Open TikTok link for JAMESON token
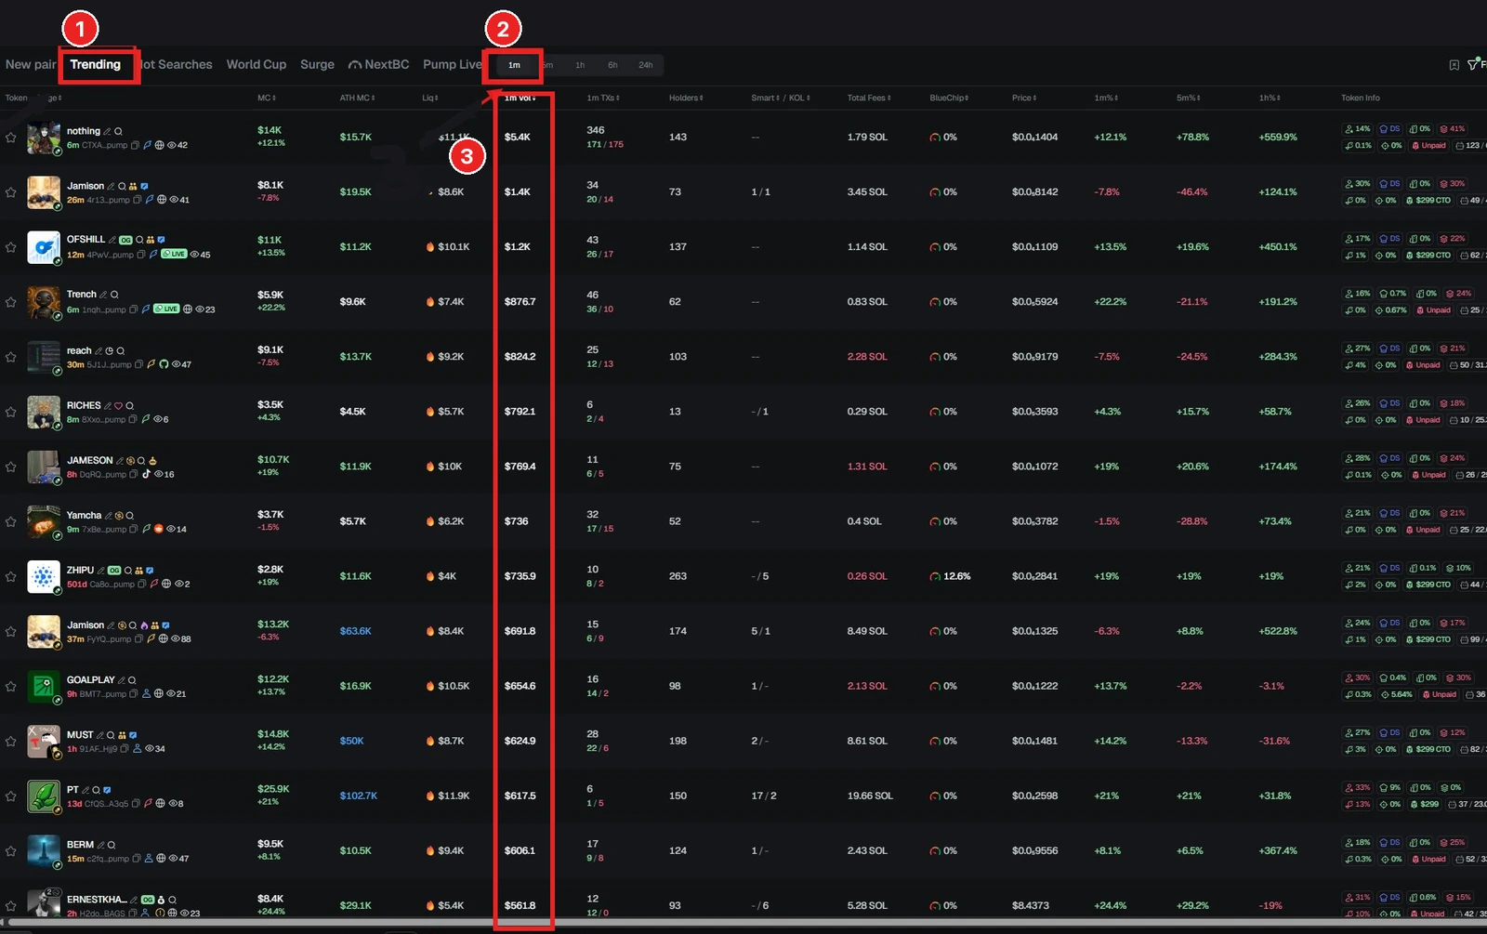The height and width of the screenshot is (934, 1487). (x=146, y=474)
